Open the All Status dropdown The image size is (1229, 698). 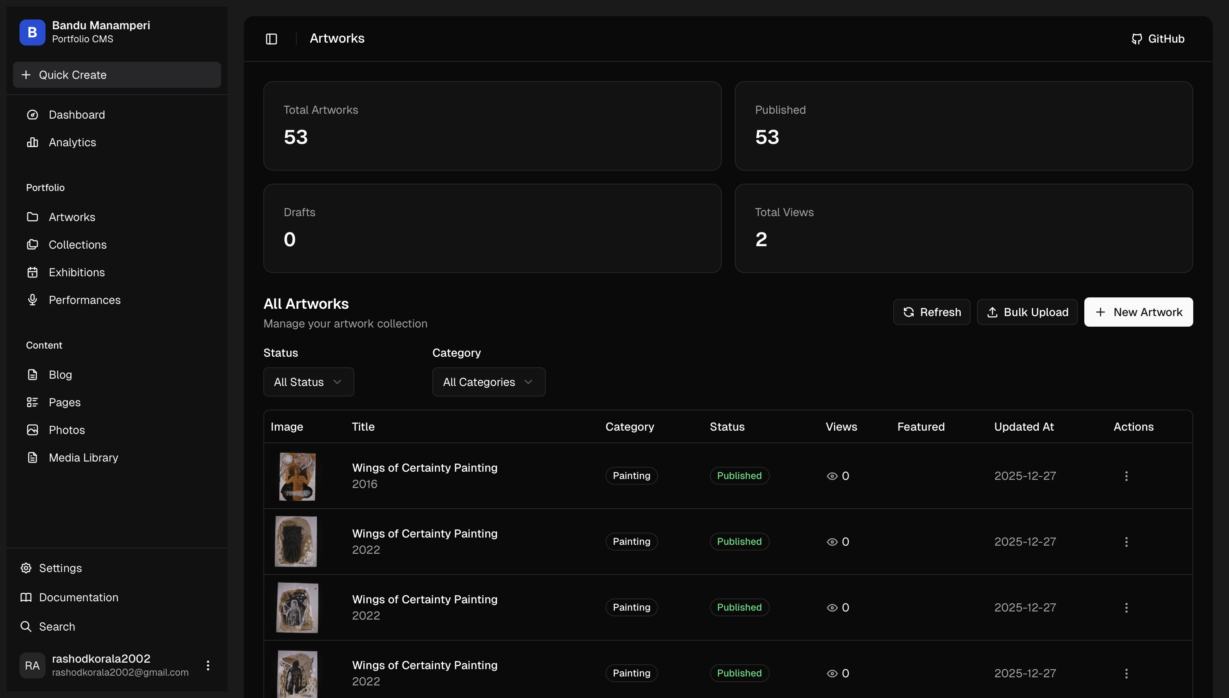coord(308,382)
